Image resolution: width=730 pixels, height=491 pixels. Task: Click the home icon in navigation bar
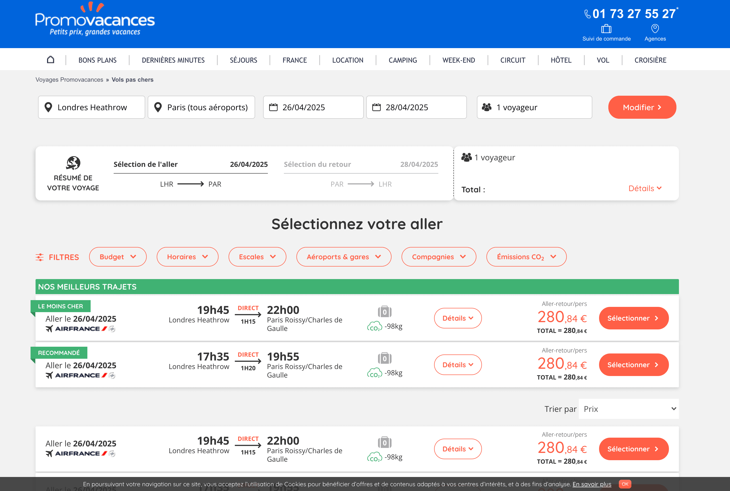(50, 60)
